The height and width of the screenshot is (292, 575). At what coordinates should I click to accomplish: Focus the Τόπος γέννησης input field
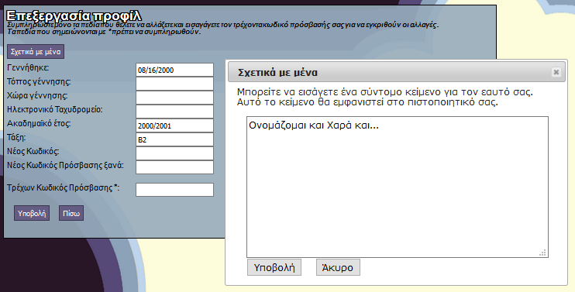coord(174,84)
